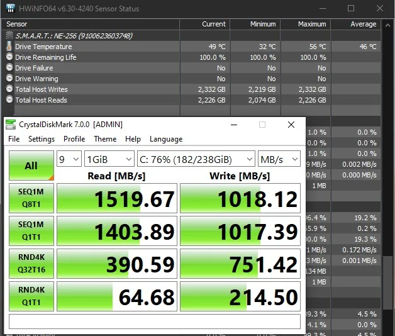Open the unit dropdown showing MB/s
Screen dimensions: 395x336
click(279, 159)
